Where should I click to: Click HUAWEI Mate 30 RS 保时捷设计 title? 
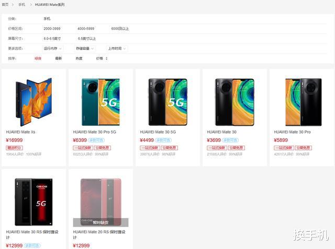[32, 234]
